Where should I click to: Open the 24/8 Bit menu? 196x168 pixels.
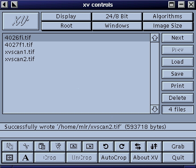tap(117, 16)
